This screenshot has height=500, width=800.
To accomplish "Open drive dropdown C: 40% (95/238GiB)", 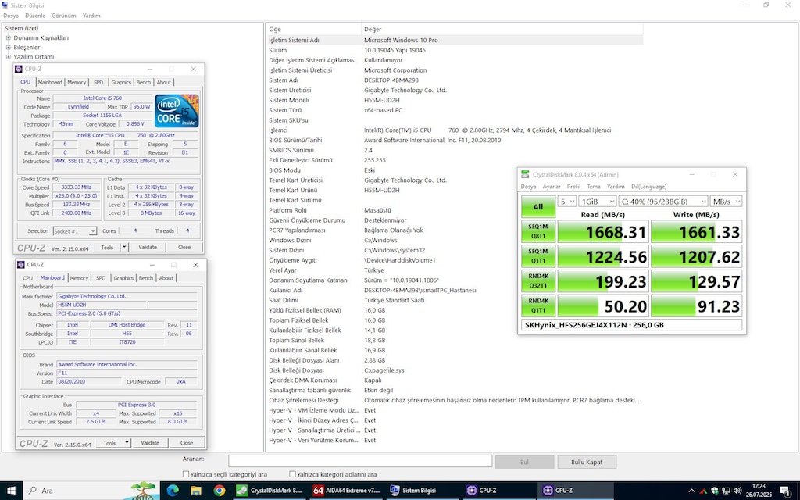I will coord(663,202).
